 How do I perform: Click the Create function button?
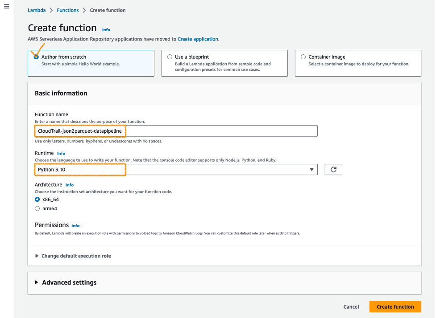pyautogui.click(x=395, y=306)
